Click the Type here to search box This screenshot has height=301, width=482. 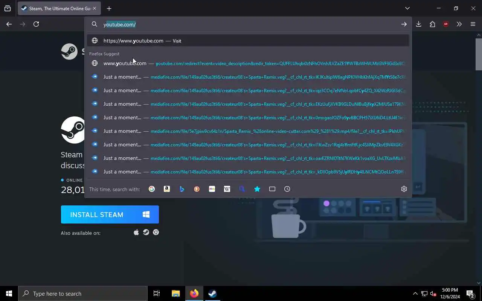coord(83,293)
